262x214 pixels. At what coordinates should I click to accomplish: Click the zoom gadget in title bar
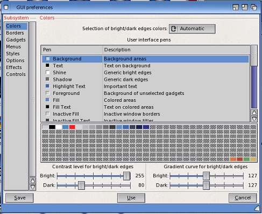click(245, 8)
